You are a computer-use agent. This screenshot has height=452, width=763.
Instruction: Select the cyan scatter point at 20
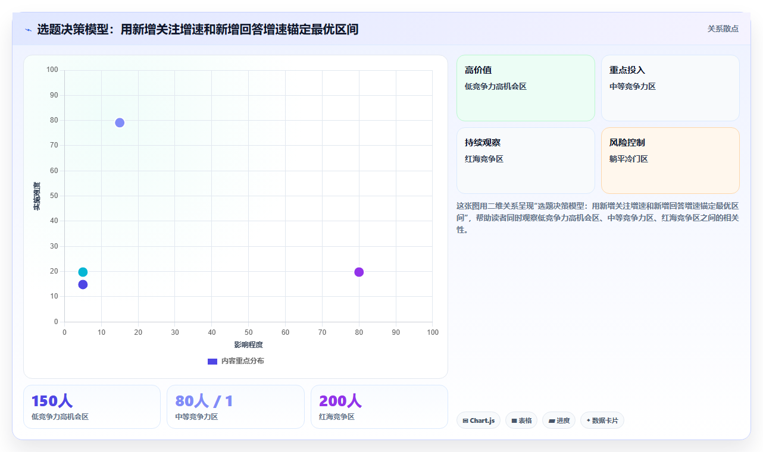click(x=83, y=272)
